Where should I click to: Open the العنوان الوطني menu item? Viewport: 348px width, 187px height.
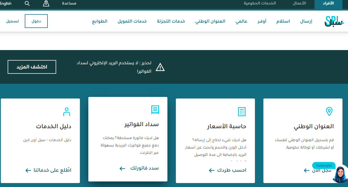(x=210, y=21)
